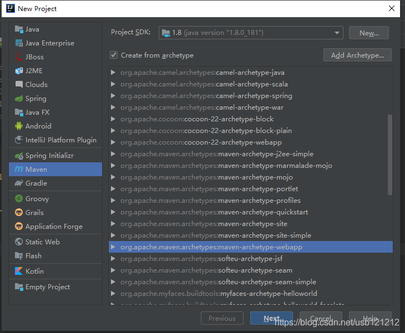
Task: Click the green Android robot icon
Action: click(19, 126)
